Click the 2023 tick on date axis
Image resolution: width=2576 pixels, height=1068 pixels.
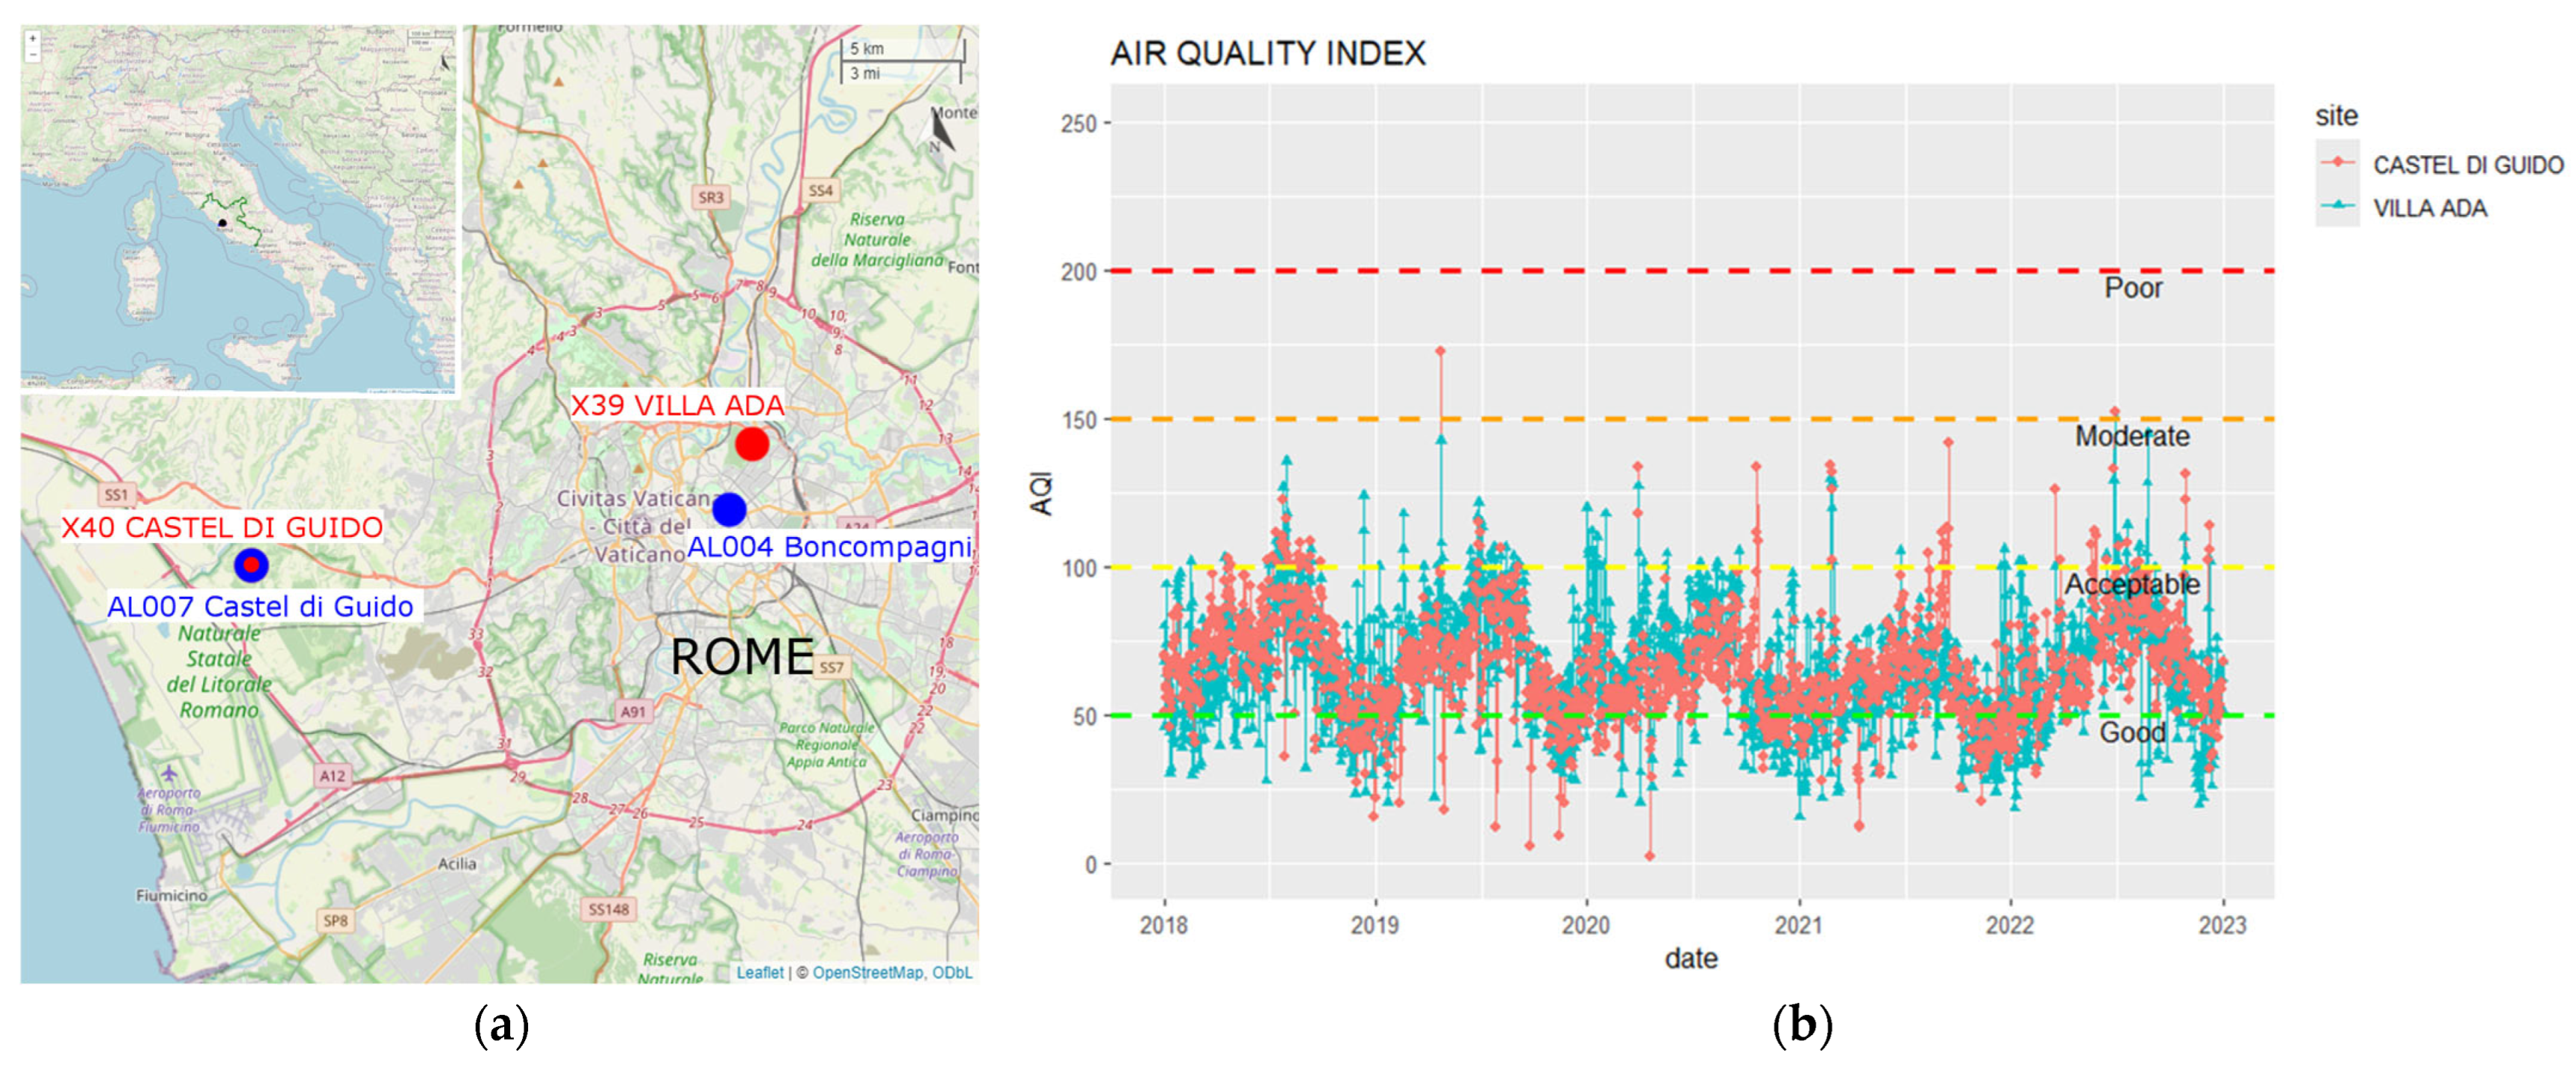tap(2222, 925)
